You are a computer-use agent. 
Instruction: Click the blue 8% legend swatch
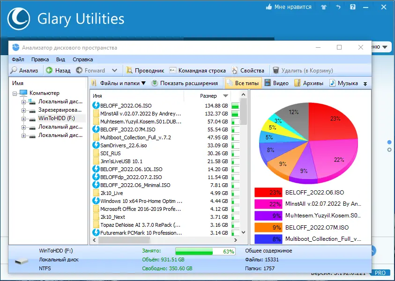(268, 239)
